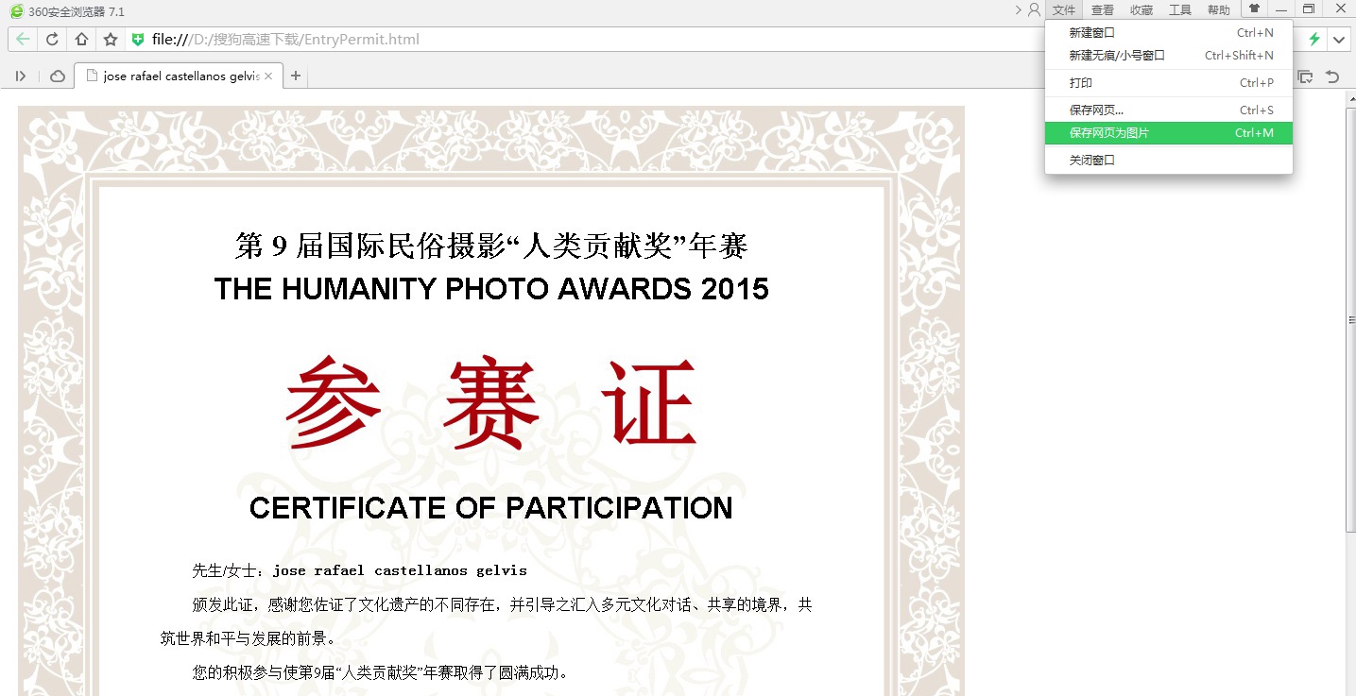1356x696 pixels.
Task: Bookmark page with the star icon
Action: coord(111,40)
